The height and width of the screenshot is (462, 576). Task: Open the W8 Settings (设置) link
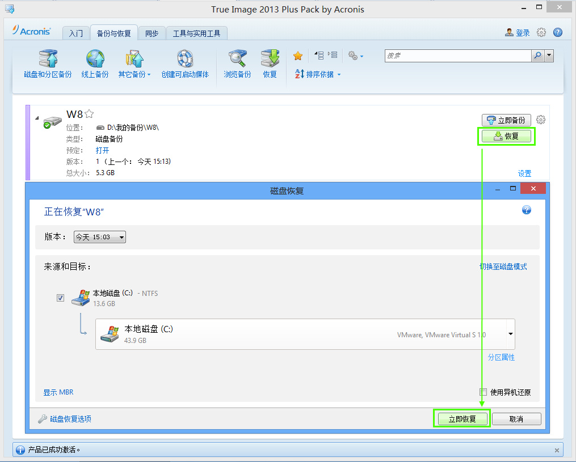524,173
